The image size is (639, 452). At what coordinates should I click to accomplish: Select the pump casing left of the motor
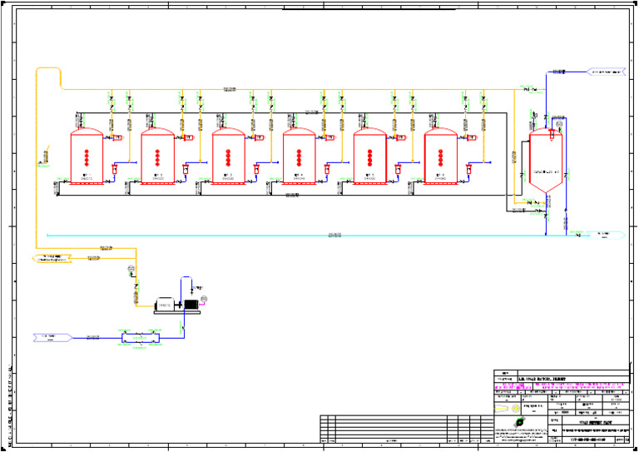coord(165,304)
